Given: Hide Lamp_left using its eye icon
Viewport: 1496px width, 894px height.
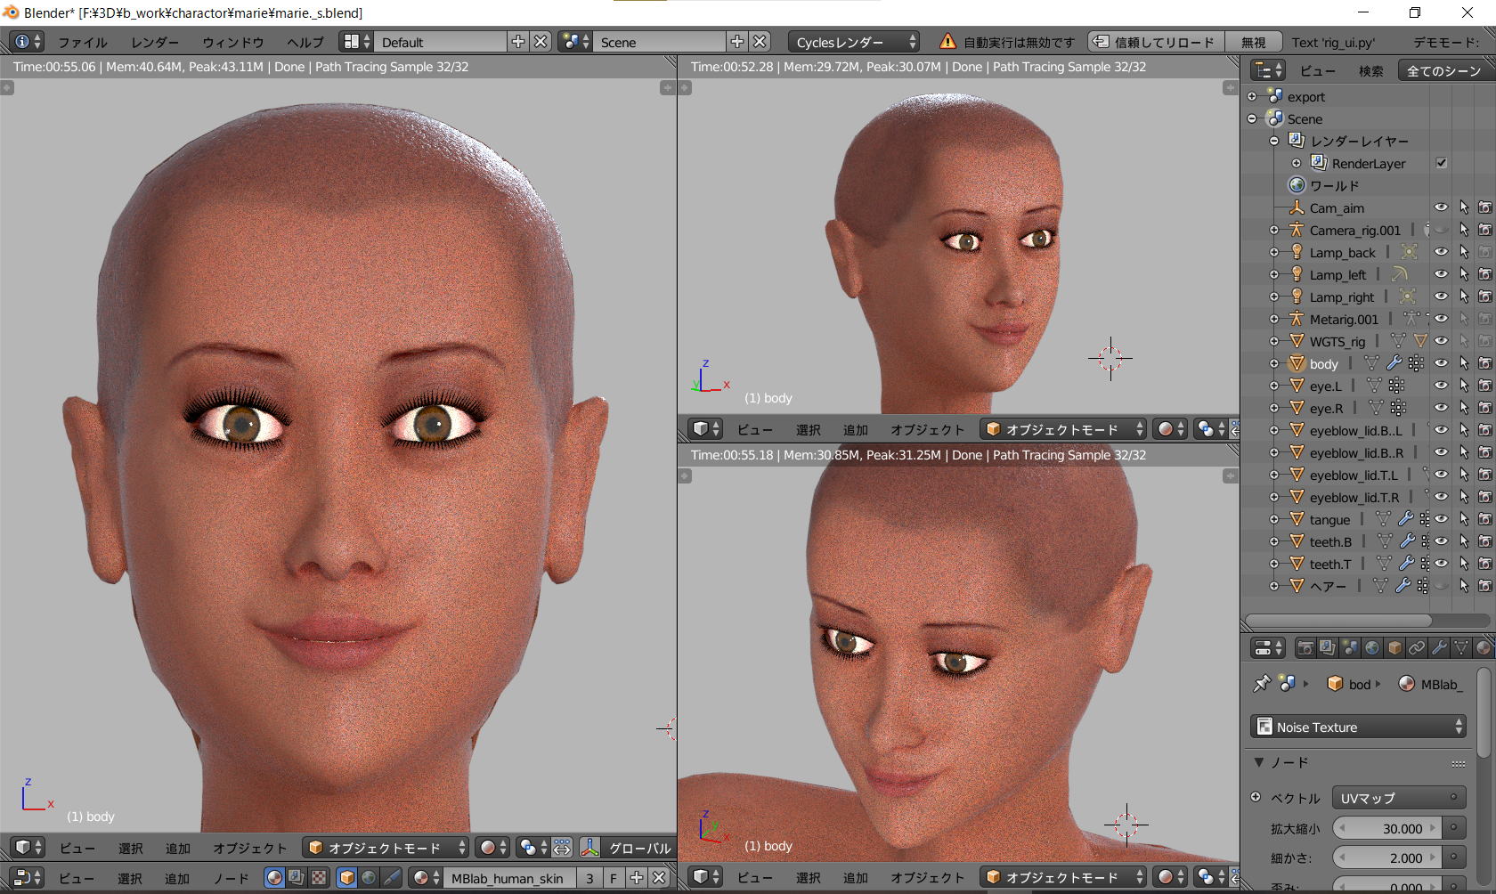Looking at the screenshot, I should tap(1441, 274).
